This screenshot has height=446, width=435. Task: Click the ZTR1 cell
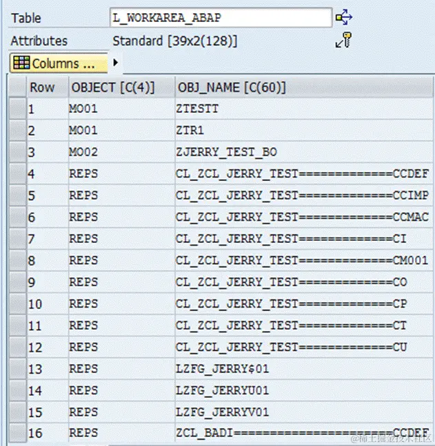point(304,130)
